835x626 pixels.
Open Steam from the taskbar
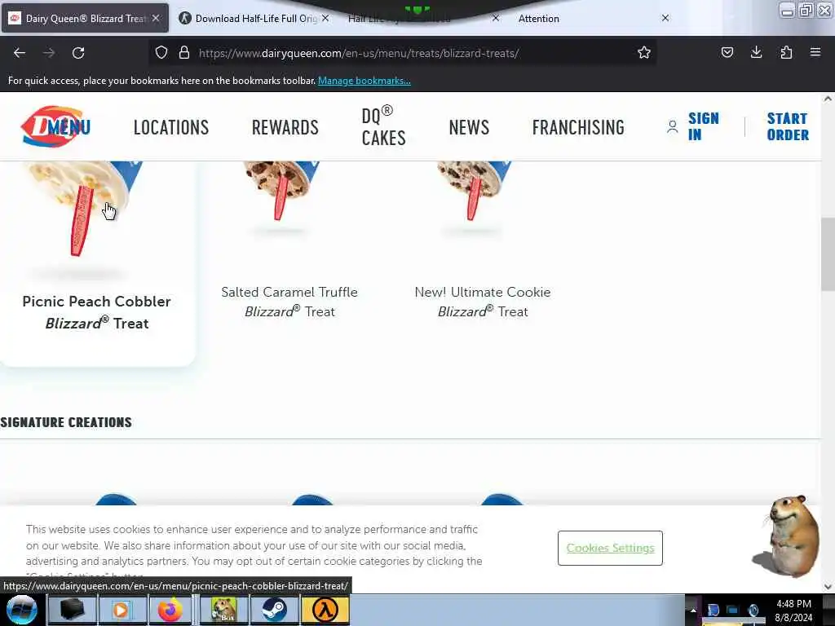pos(274,610)
